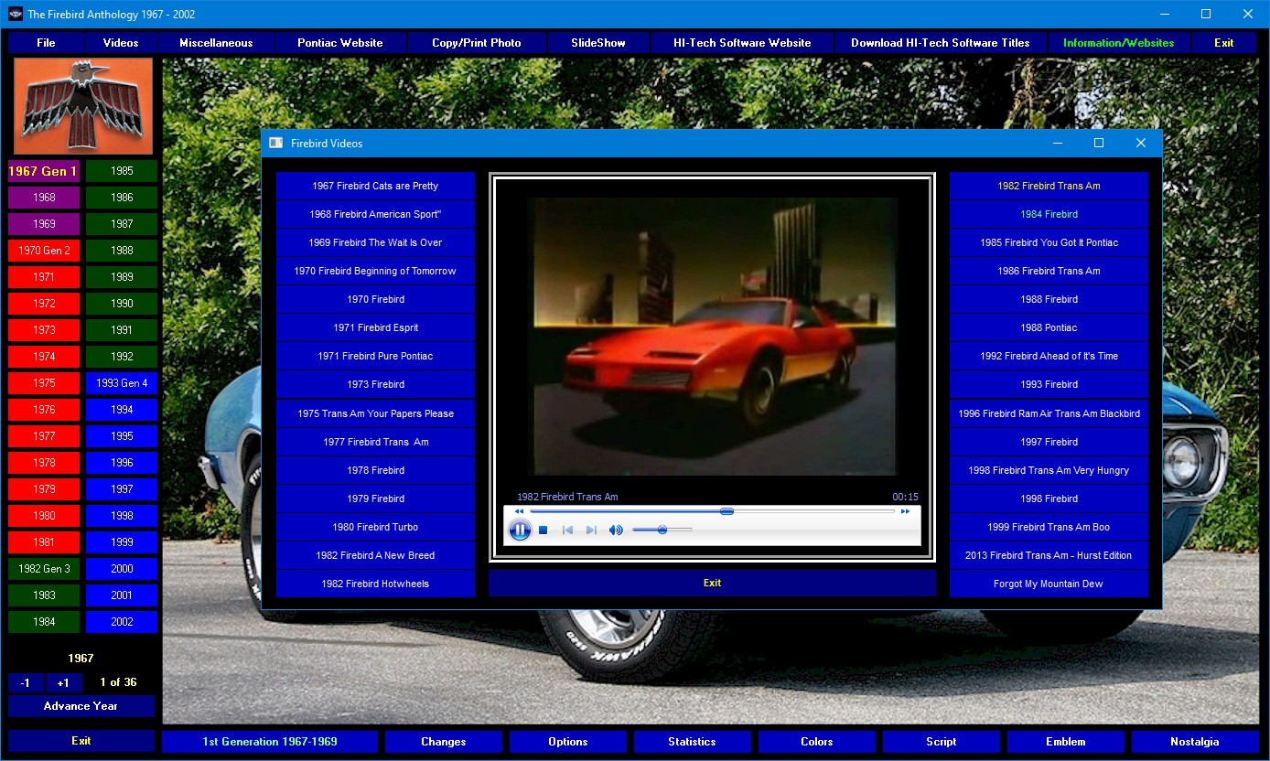Click the fast-forward icon on seek bar
The height and width of the screenshot is (761, 1270).
(x=905, y=511)
